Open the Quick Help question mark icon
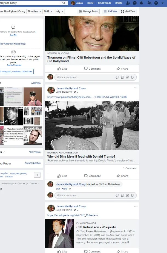 (x=156, y=3)
